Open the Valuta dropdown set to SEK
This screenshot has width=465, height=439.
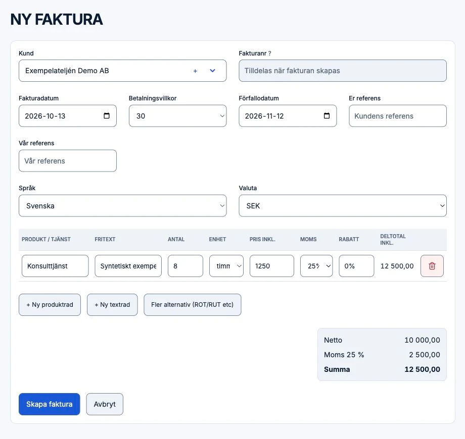(343, 205)
